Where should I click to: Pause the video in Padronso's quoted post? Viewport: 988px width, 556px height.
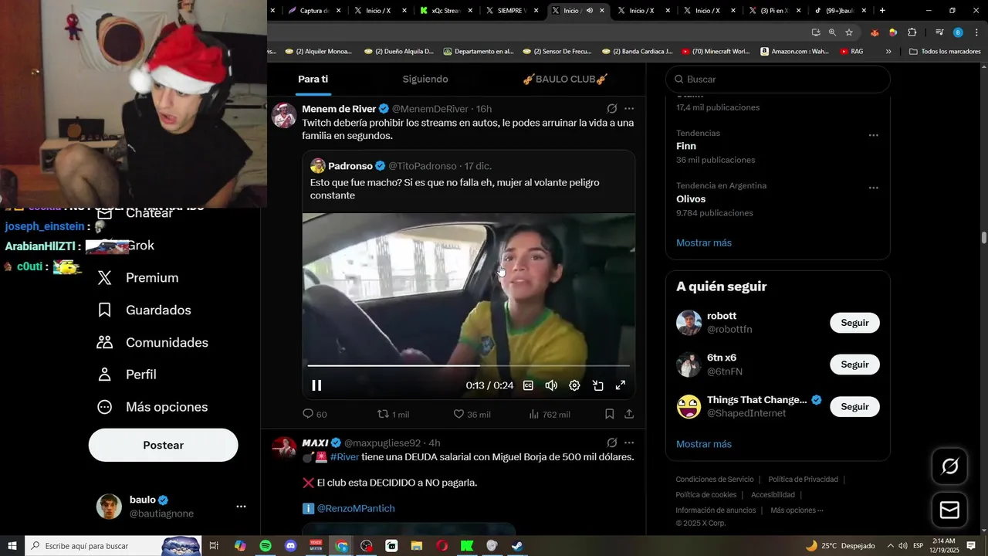pos(316,385)
